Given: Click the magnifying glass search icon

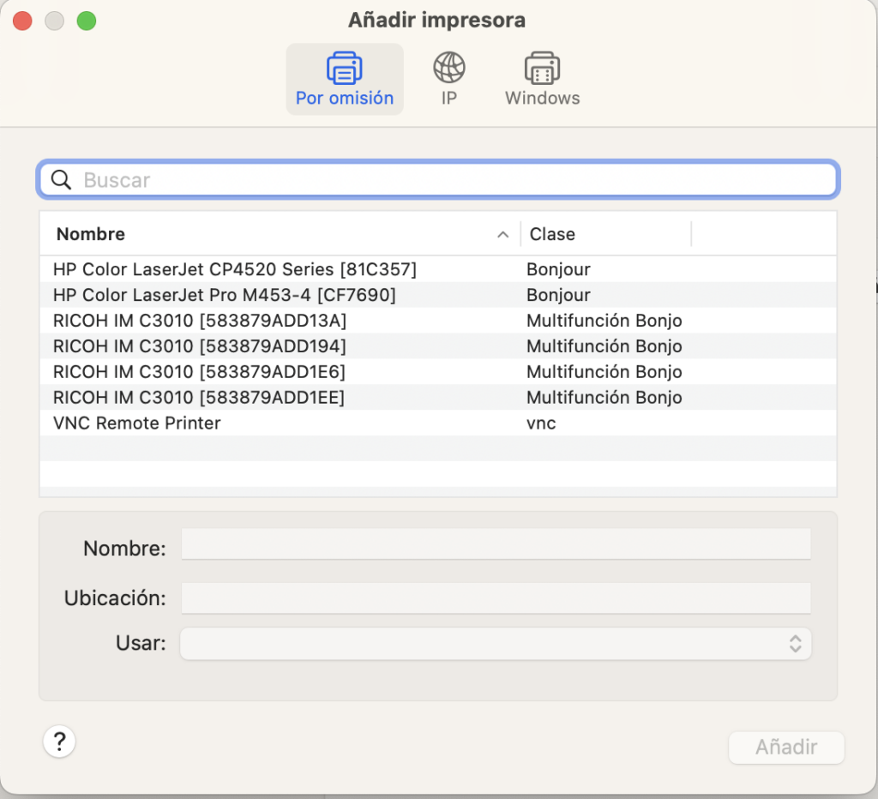Looking at the screenshot, I should 61,180.
